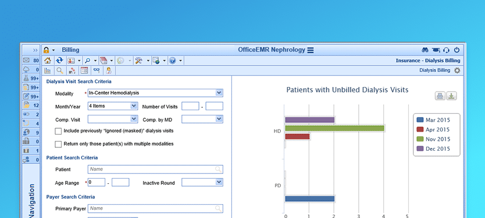
Task: Click the monitor with globe icon
Action: click(x=156, y=60)
